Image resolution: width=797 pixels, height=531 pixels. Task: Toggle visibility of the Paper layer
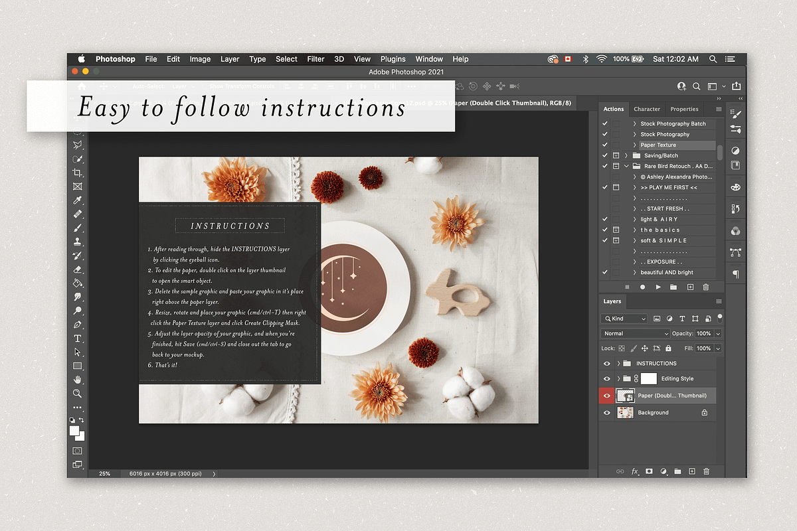[606, 396]
